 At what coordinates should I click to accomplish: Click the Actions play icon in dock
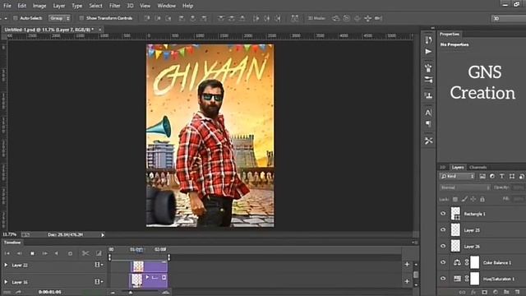pos(428,51)
